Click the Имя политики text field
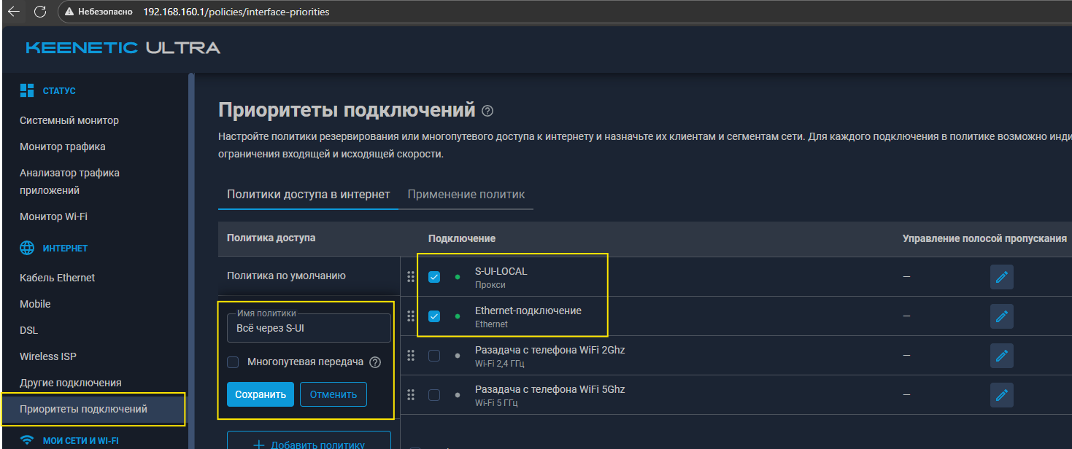The image size is (1072, 449). [x=308, y=329]
